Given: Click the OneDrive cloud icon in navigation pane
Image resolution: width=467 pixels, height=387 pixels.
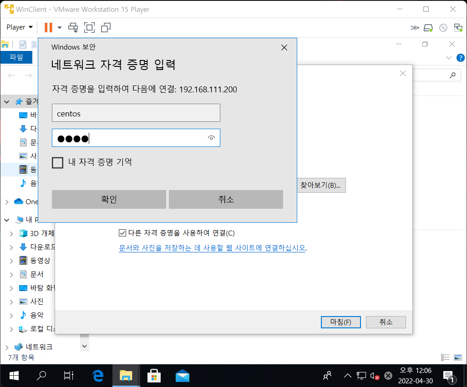Looking at the screenshot, I should click(x=19, y=201).
